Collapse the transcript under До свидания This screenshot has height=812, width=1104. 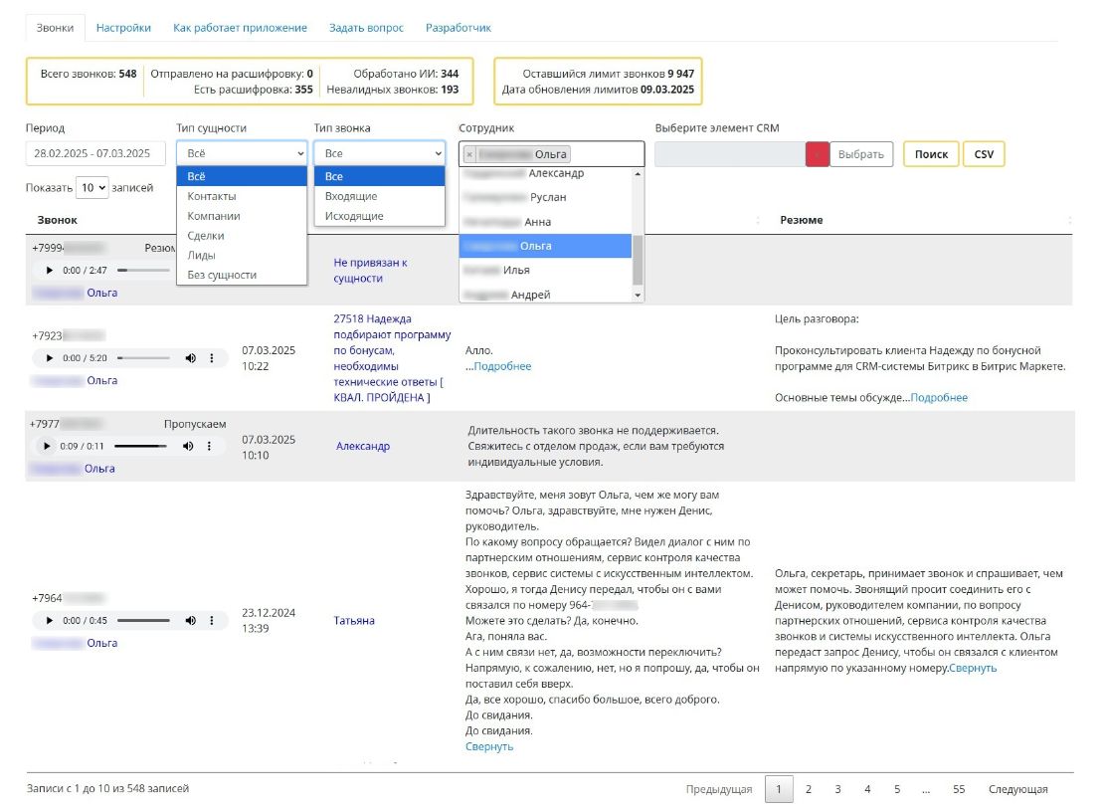pyautogui.click(x=489, y=747)
